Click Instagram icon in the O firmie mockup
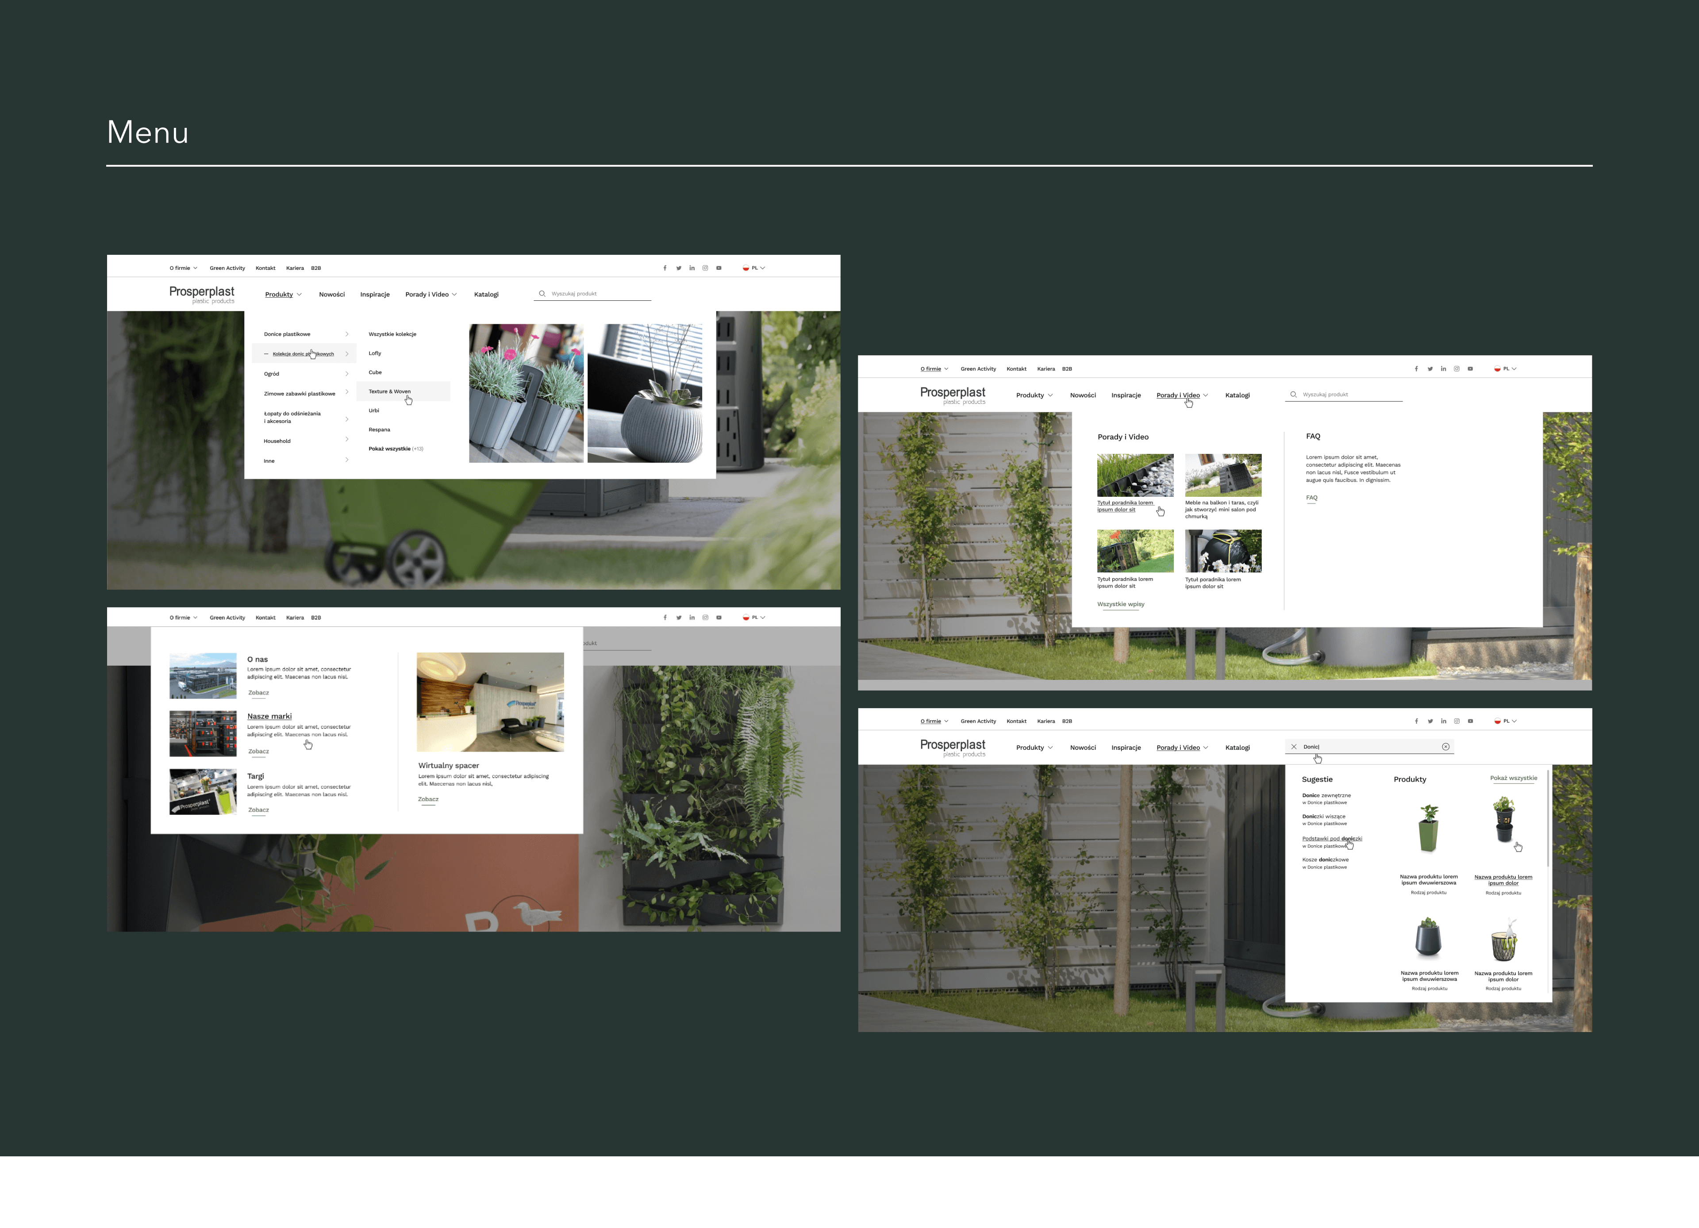Image resolution: width=1699 pixels, height=1228 pixels. pos(705,618)
